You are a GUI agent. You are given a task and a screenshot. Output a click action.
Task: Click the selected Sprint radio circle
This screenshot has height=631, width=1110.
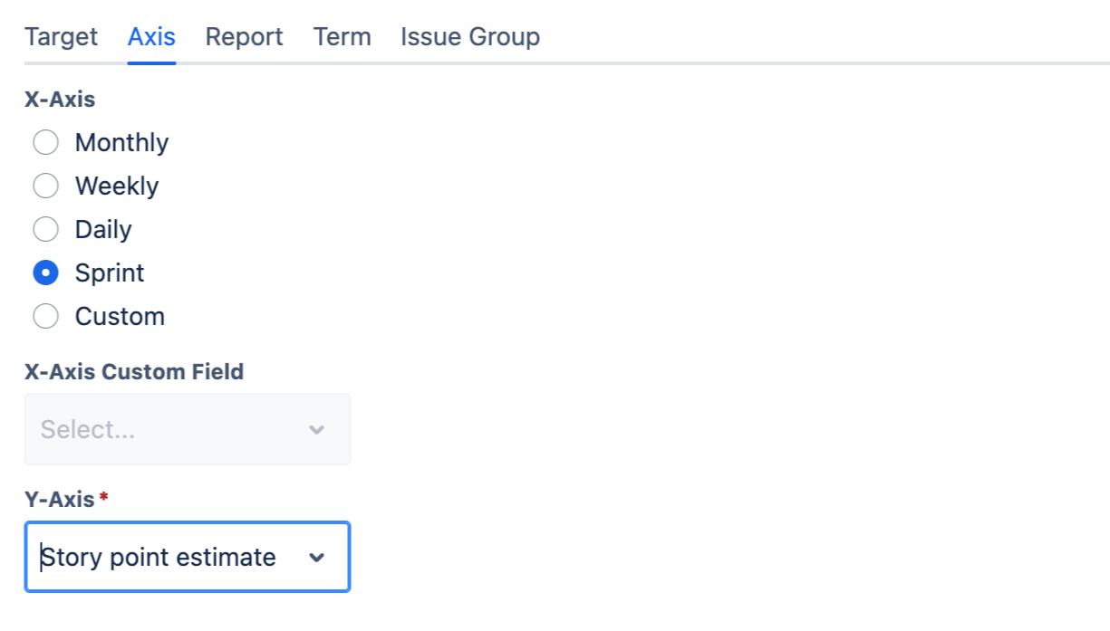(x=46, y=273)
